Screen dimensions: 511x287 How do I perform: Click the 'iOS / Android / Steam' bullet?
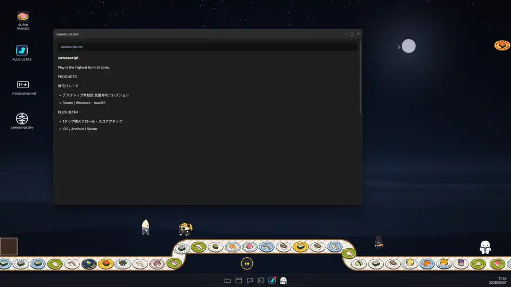coord(80,129)
